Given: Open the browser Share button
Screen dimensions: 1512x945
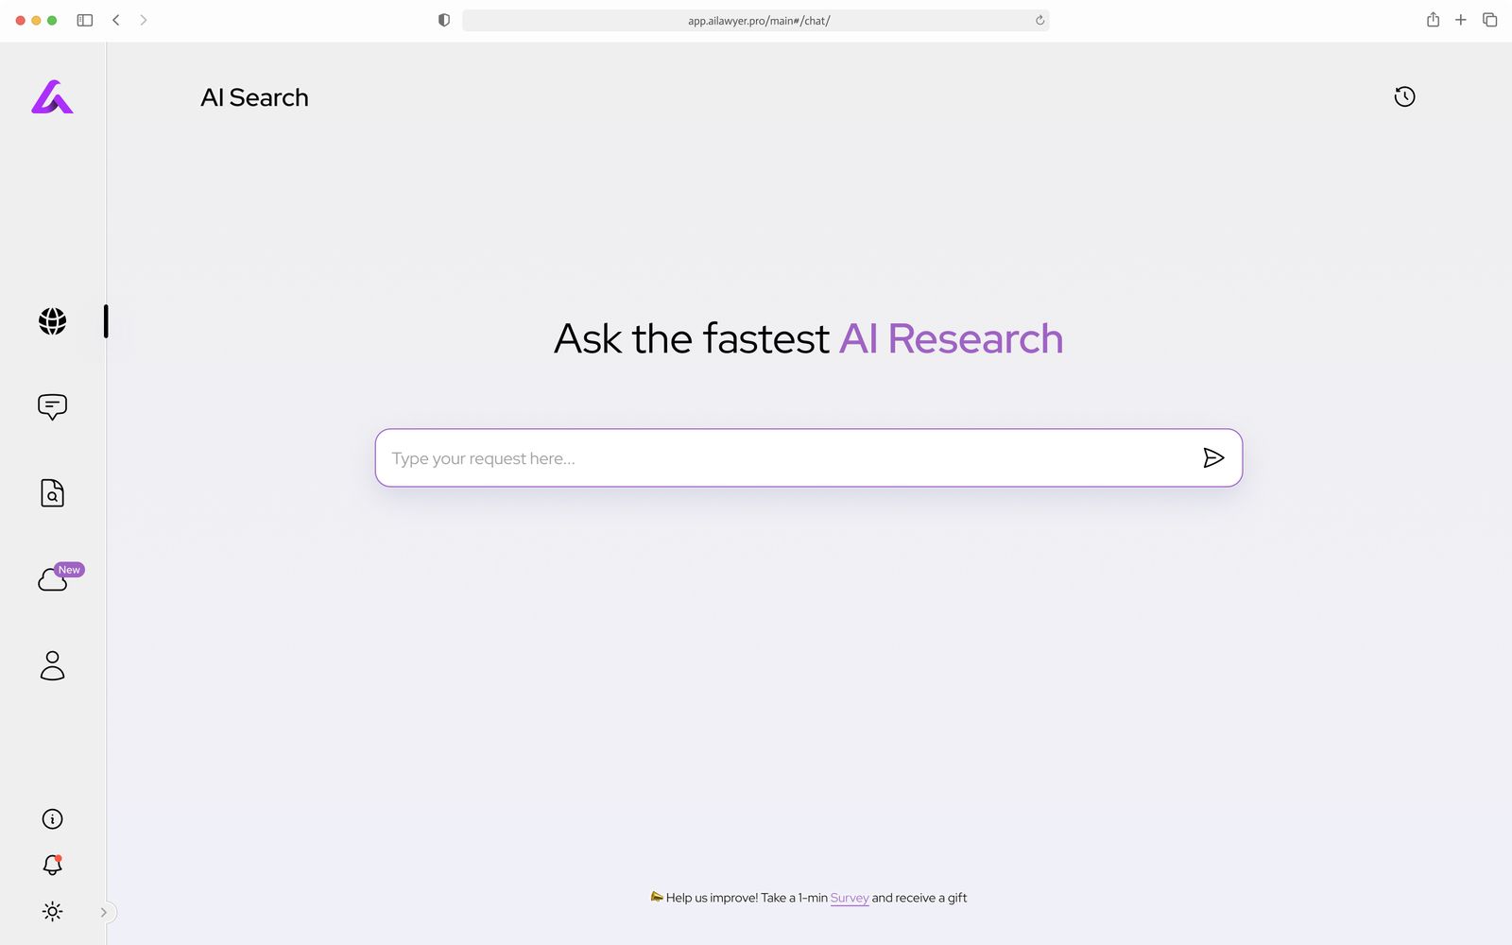Looking at the screenshot, I should click(x=1433, y=20).
